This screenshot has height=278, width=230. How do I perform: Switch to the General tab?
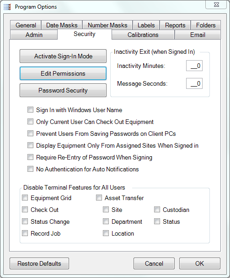26,25
